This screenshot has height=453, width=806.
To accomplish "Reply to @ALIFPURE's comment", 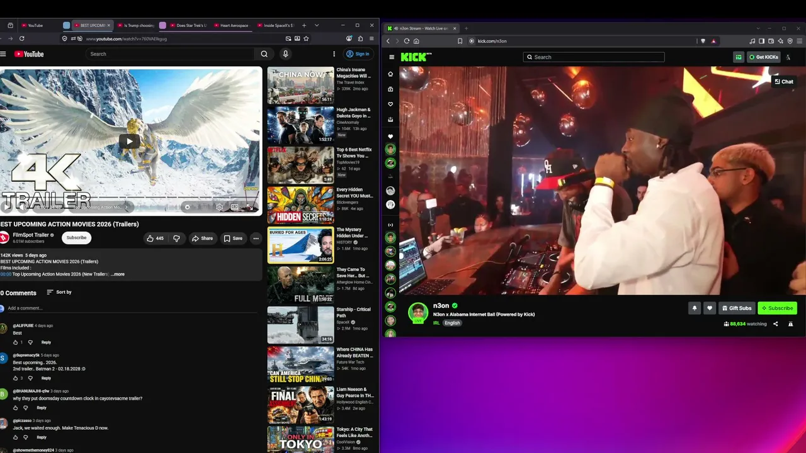I will pos(46,342).
